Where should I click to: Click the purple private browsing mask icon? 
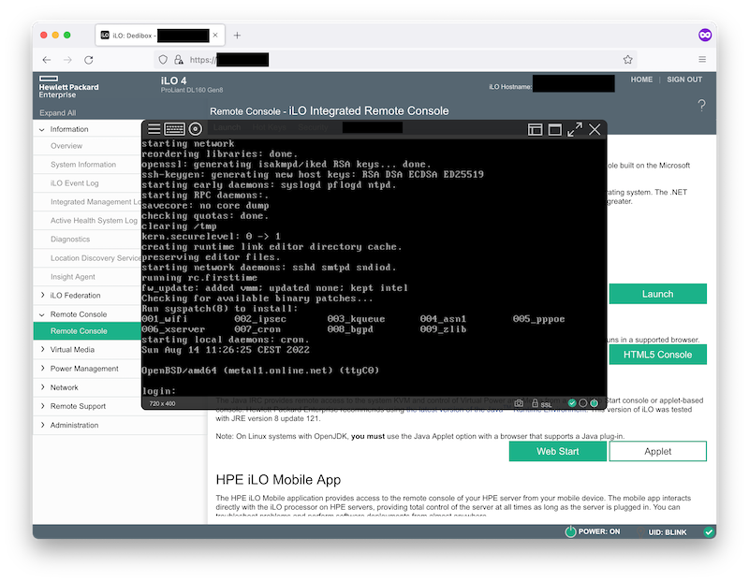[705, 35]
